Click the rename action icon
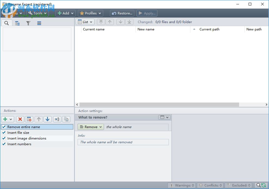The width and height of the screenshot is (269, 189). pos(57,119)
